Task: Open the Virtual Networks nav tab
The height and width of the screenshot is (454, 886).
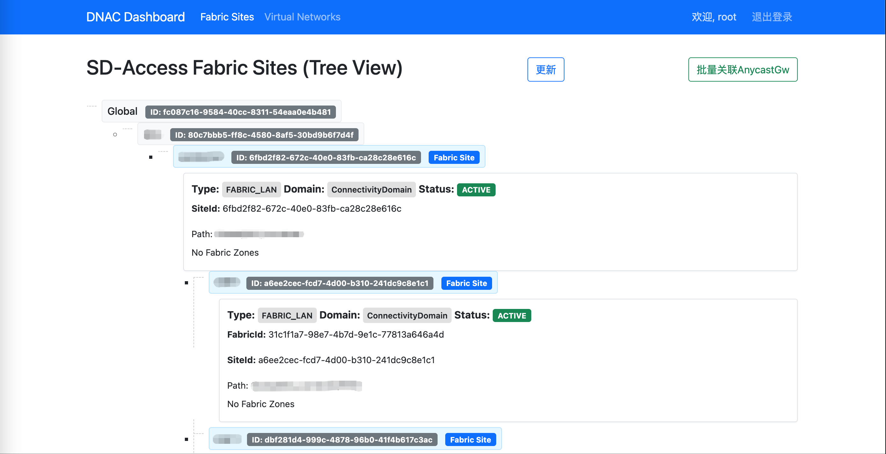Action: coord(302,17)
